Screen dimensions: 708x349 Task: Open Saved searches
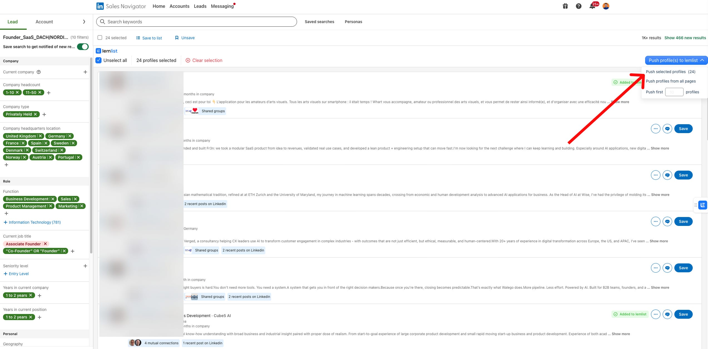[x=319, y=22]
